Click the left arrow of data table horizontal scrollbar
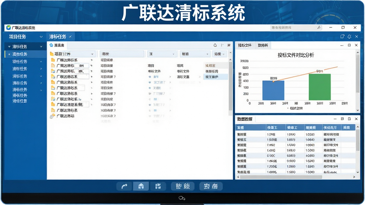Viewport: 365px width, 205px height. click(x=238, y=177)
